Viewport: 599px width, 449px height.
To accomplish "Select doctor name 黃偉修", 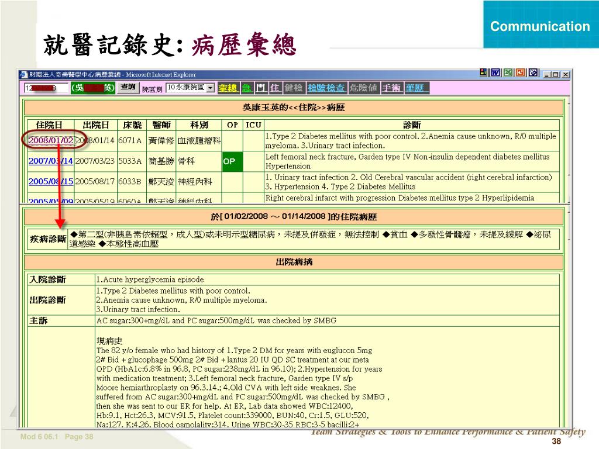I will tap(161, 140).
